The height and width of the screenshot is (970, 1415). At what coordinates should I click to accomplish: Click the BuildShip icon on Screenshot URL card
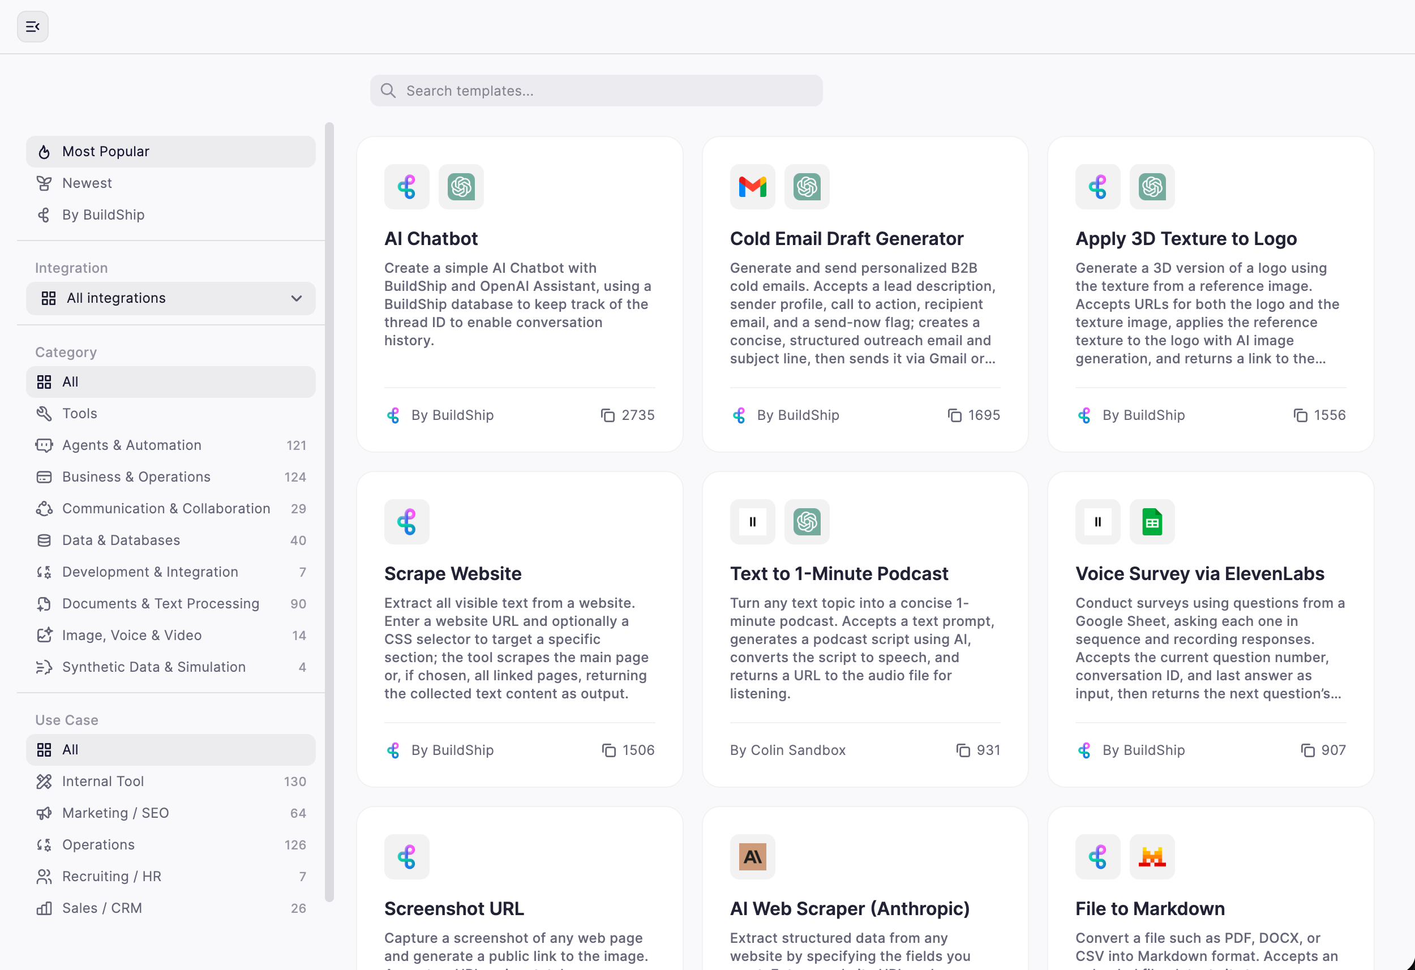(x=407, y=856)
